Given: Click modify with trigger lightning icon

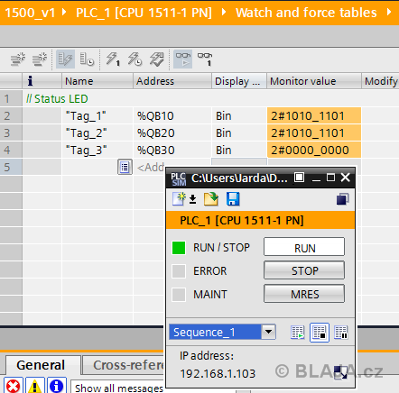Looking at the screenshot, I should click(x=135, y=59).
